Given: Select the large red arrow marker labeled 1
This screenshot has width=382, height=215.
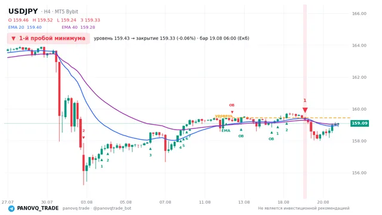Looking at the screenshot, I should point(305,110).
